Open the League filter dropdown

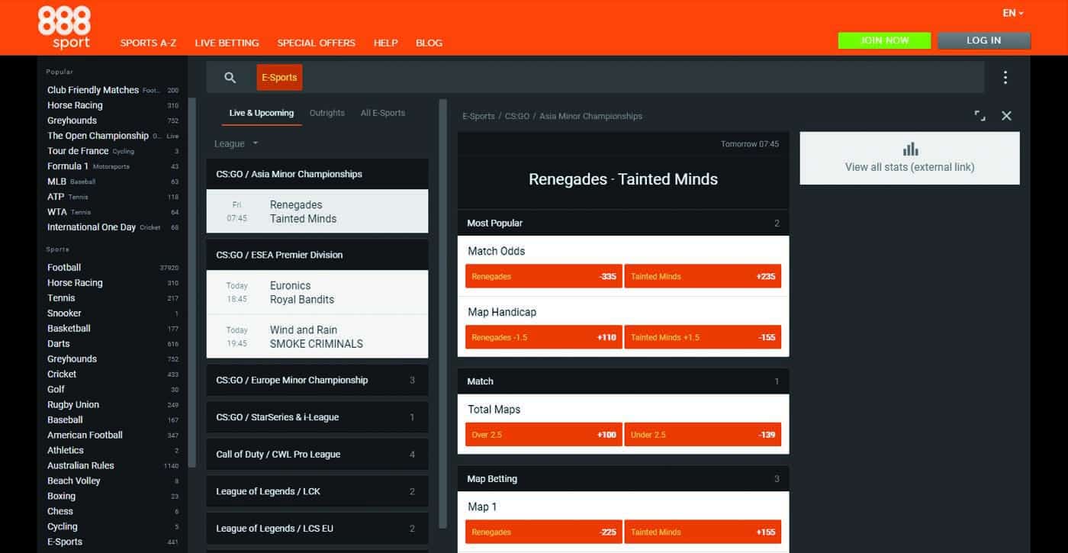[x=236, y=143]
